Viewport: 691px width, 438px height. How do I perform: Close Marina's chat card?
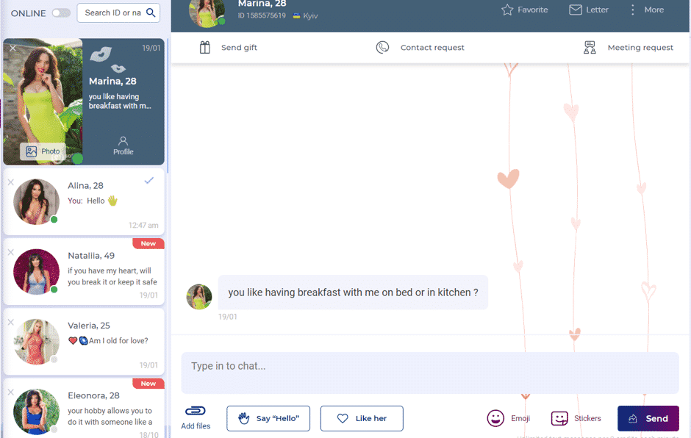click(12, 48)
